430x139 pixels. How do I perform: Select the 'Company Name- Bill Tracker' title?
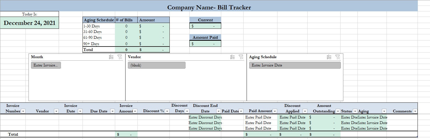(209, 7)
